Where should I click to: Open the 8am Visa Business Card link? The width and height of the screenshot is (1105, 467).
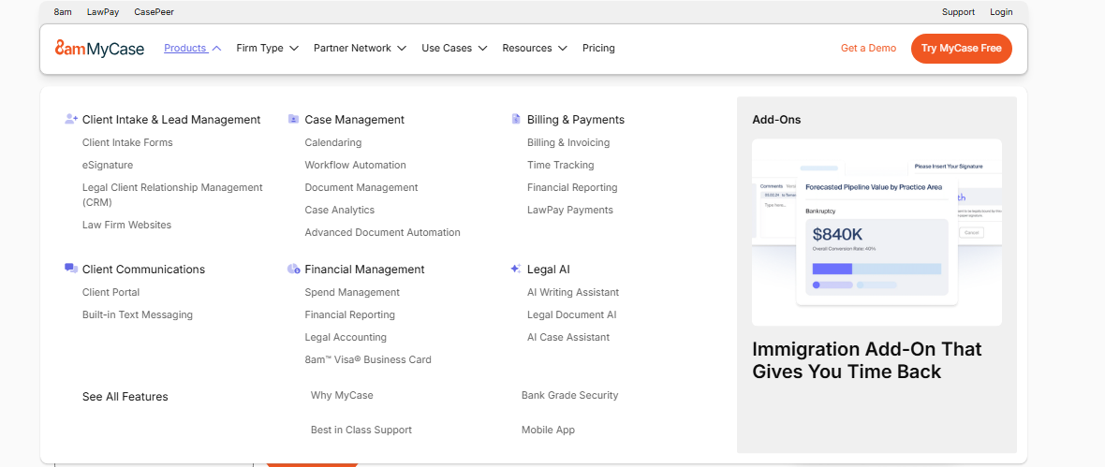click(x=368, y=360)
